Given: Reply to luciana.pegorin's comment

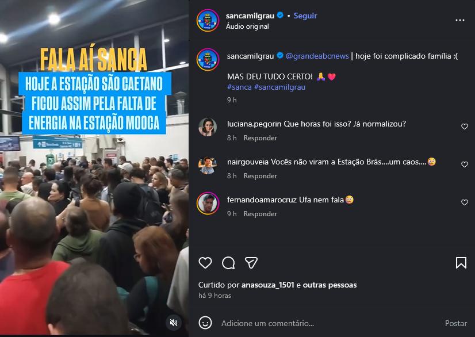Looking at the screenshot, I should coord(261,138).
